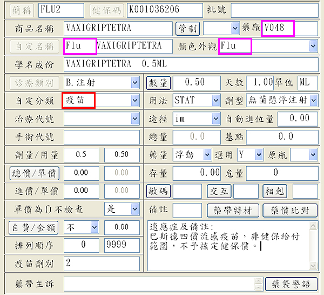Open the 藥價比對 comparison

coord(291,210)
